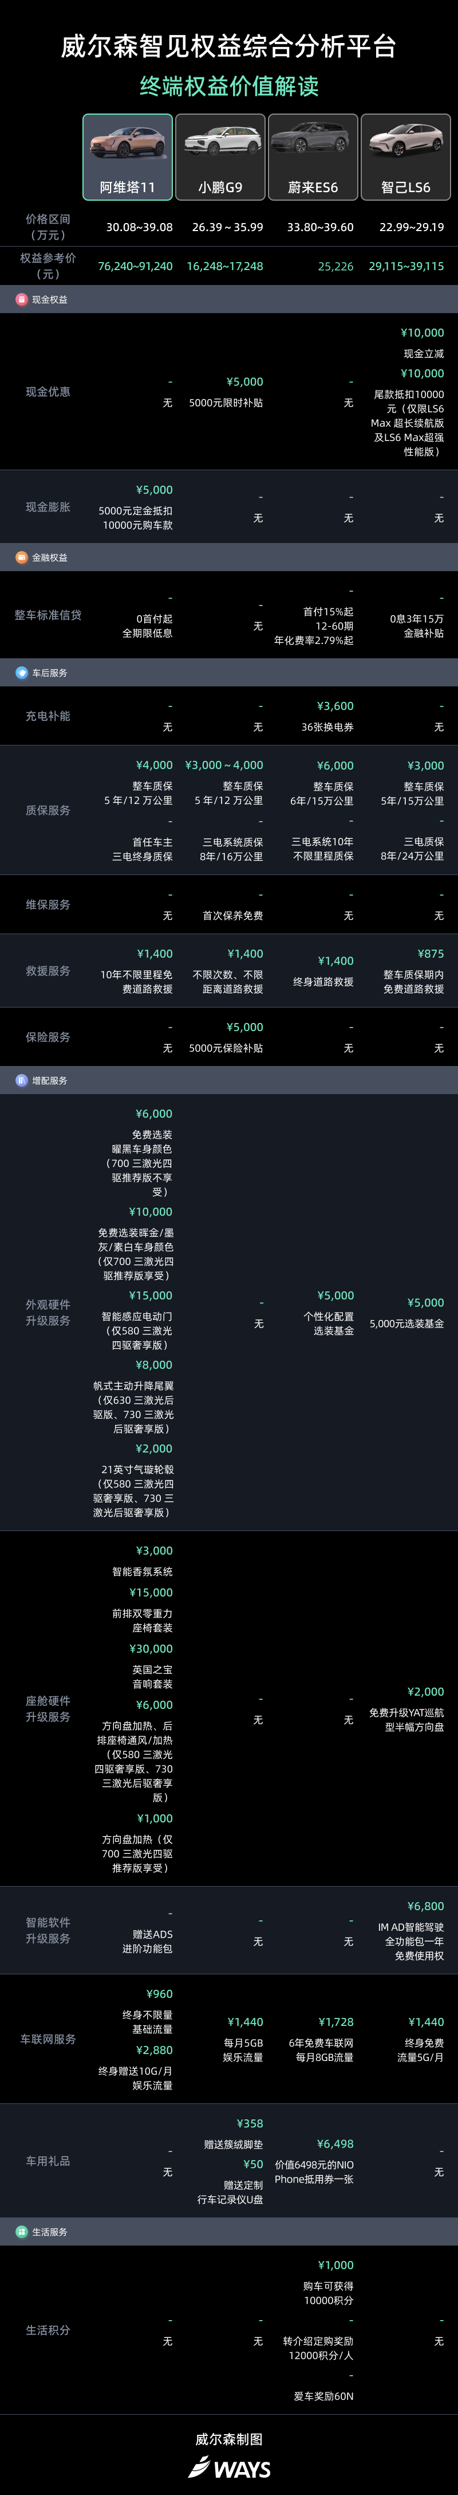
Task: Click the 保险服务 row label
Action: point(48,1036)
